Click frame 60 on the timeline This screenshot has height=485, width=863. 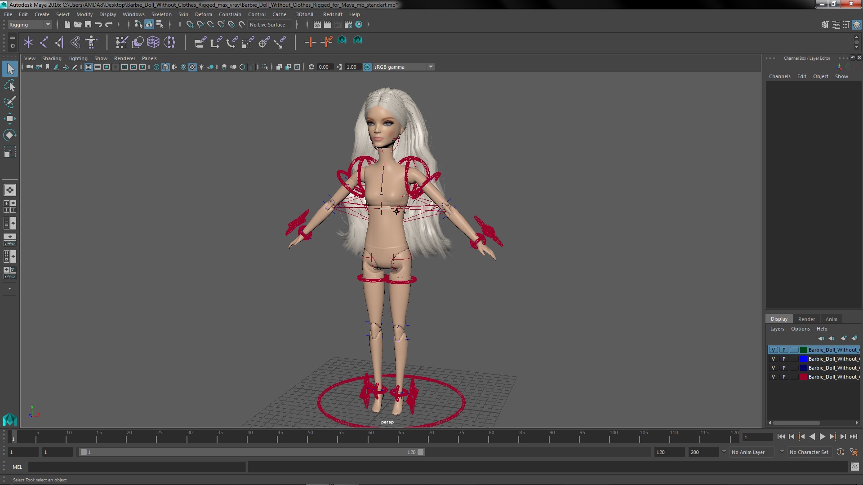[371, 438]
